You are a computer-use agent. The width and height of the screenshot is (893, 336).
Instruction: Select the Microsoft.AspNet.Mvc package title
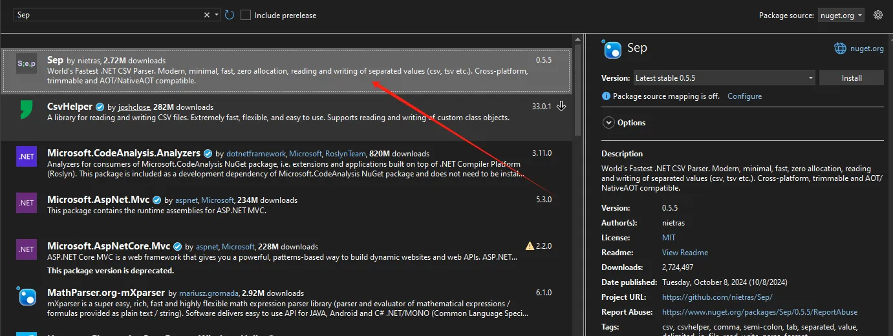pos(98,200)
